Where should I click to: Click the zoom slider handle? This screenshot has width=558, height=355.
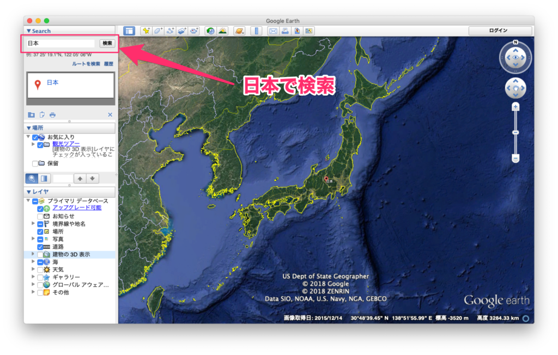point(515,132)
